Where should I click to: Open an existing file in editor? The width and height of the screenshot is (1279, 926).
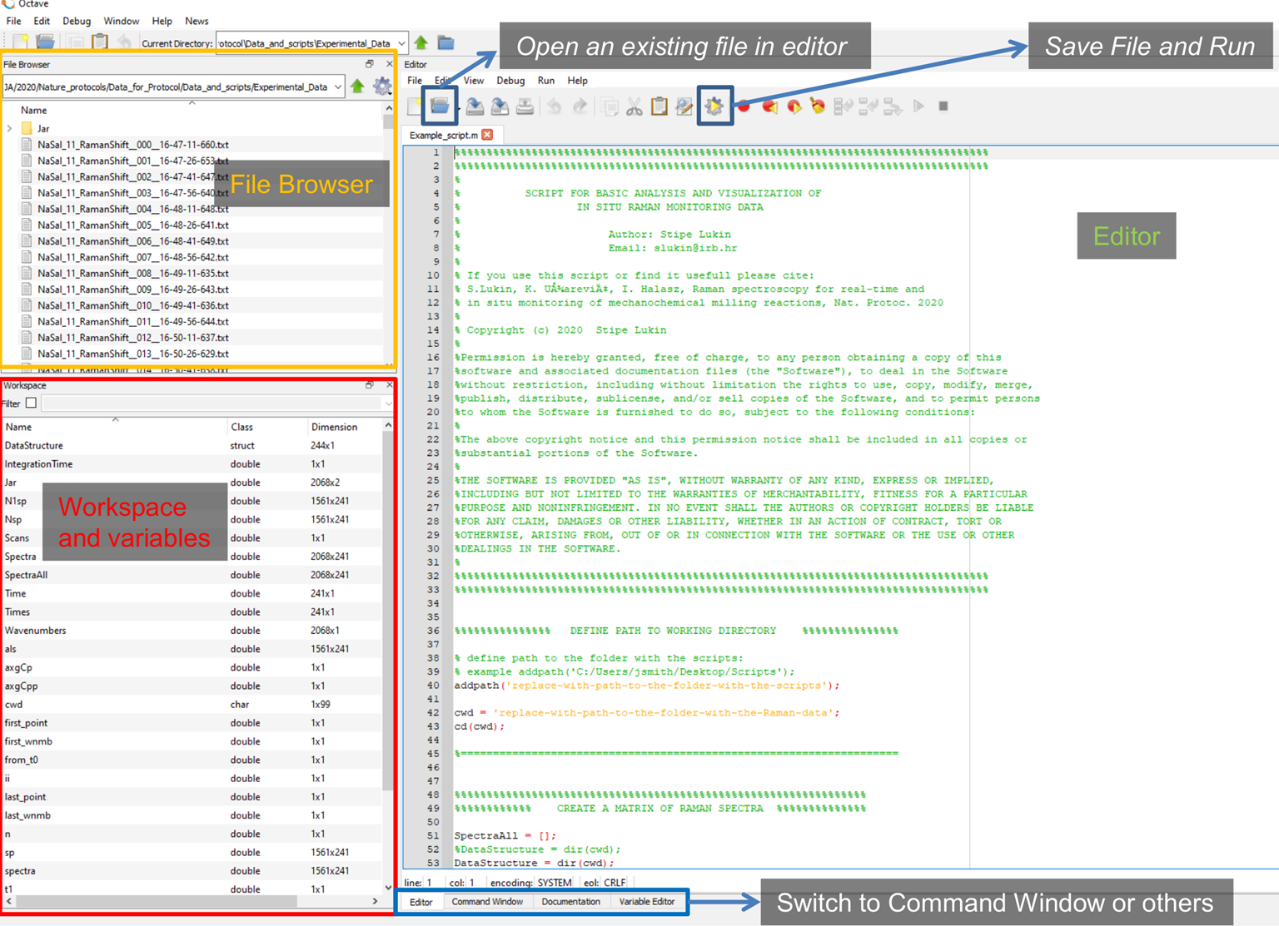pyautogui.click(x=440, y=106)
